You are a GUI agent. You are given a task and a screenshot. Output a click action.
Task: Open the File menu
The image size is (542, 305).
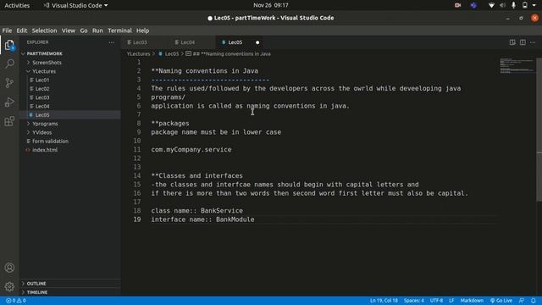tap(7, 30)
